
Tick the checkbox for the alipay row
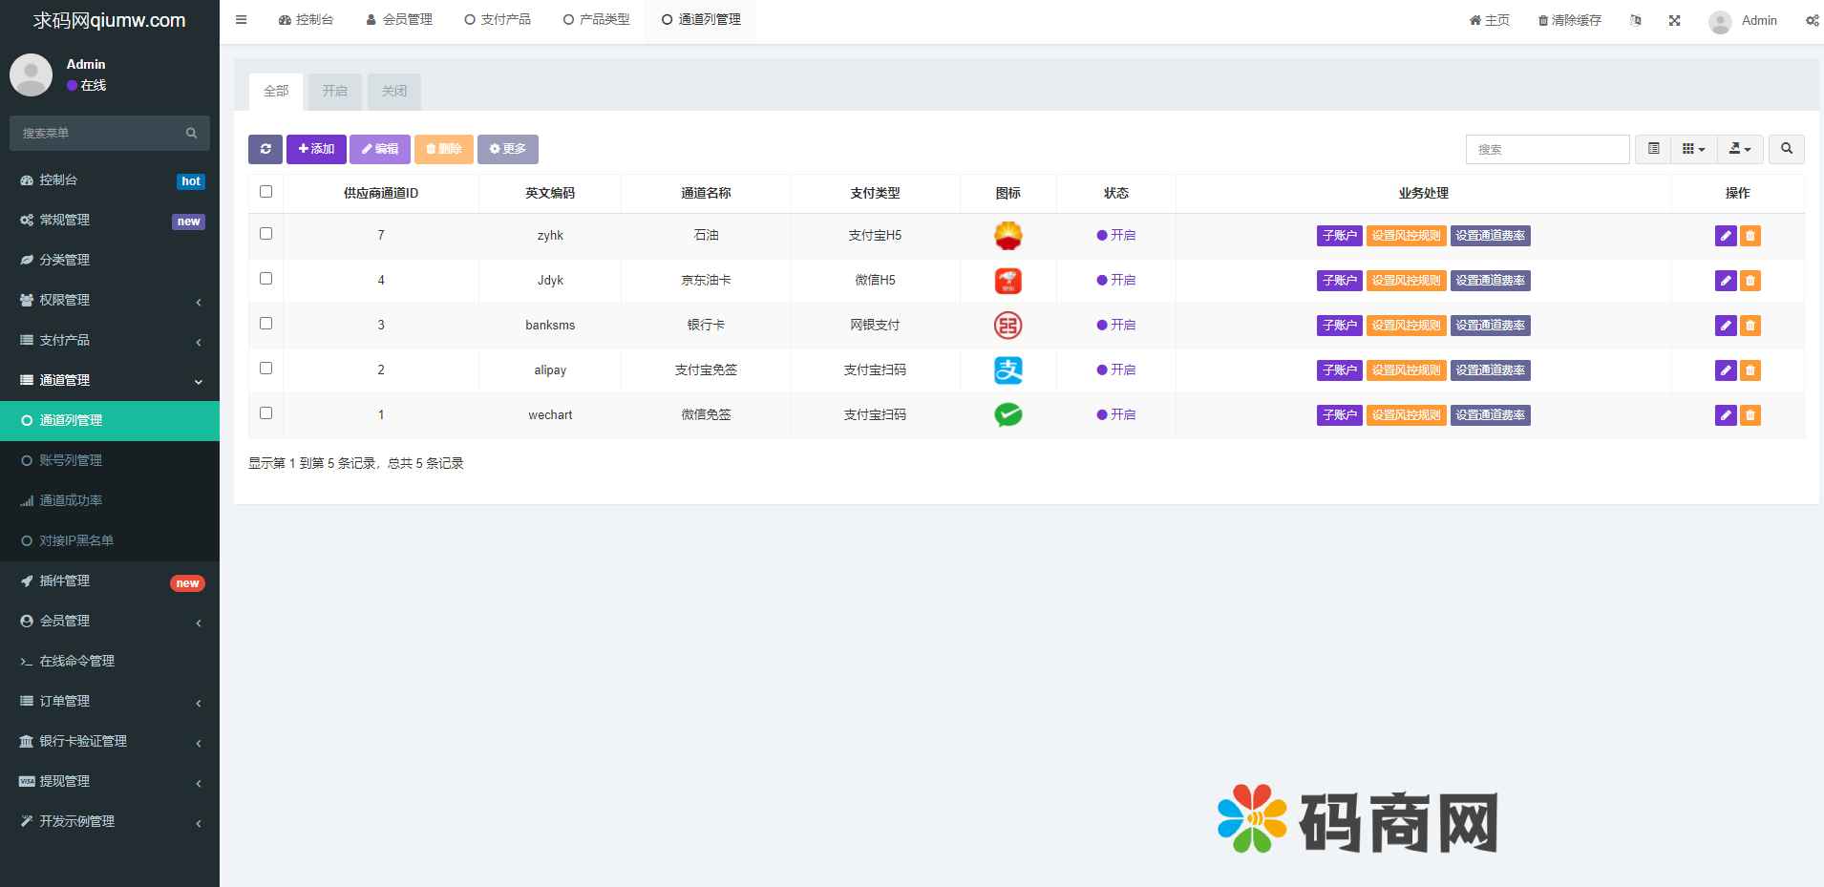point(265,369)
